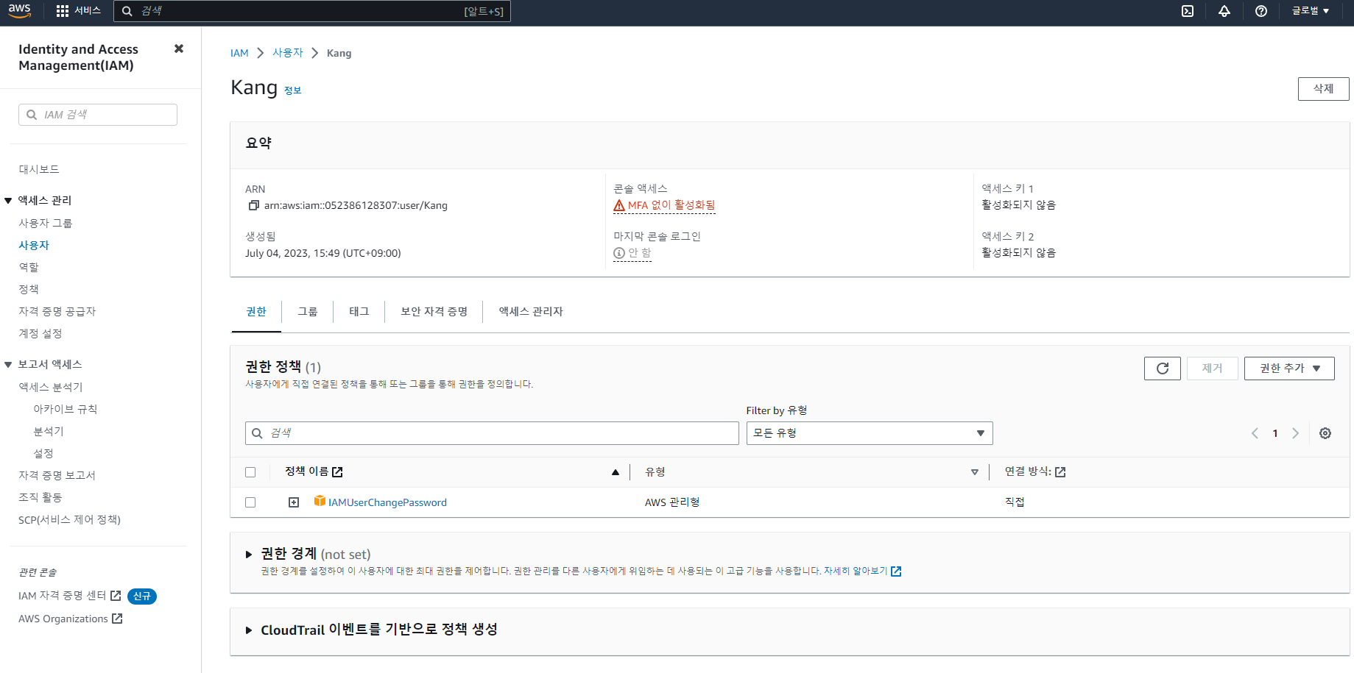Screen dimensions: 1354x673
Task: Switch to the security credentials tab
Action: point(434,312)
